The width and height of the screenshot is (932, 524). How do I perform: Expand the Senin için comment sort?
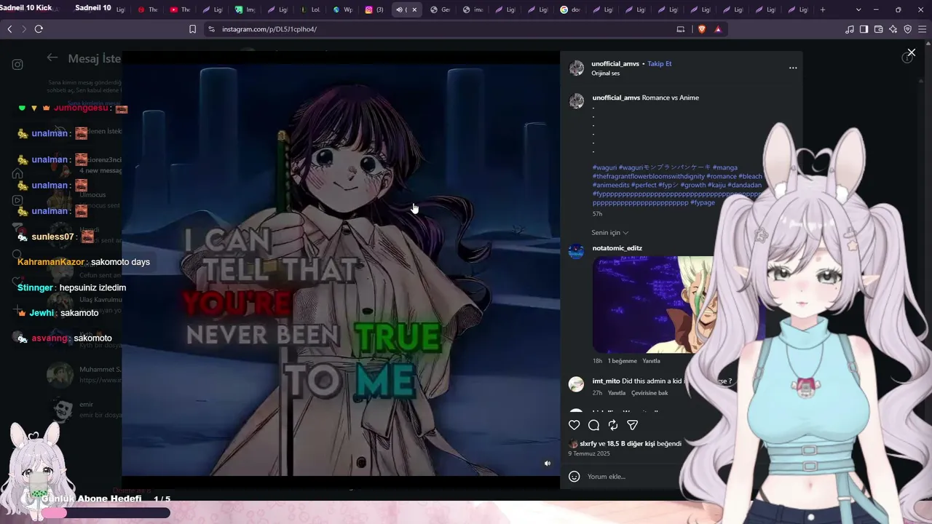point(609,233)
